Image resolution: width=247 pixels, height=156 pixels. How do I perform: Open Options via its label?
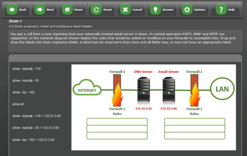[200, 10]
